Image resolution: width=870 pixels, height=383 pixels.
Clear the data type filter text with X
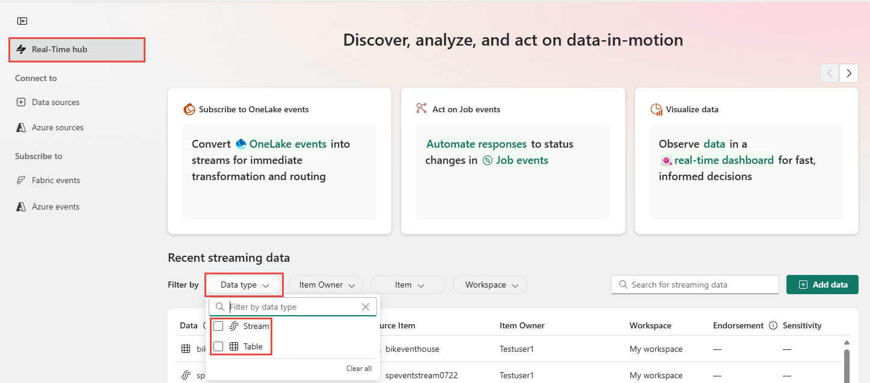click(366, 307)
